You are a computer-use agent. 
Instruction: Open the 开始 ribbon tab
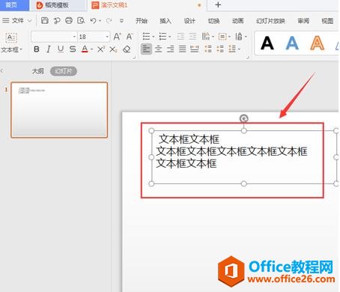142,21
